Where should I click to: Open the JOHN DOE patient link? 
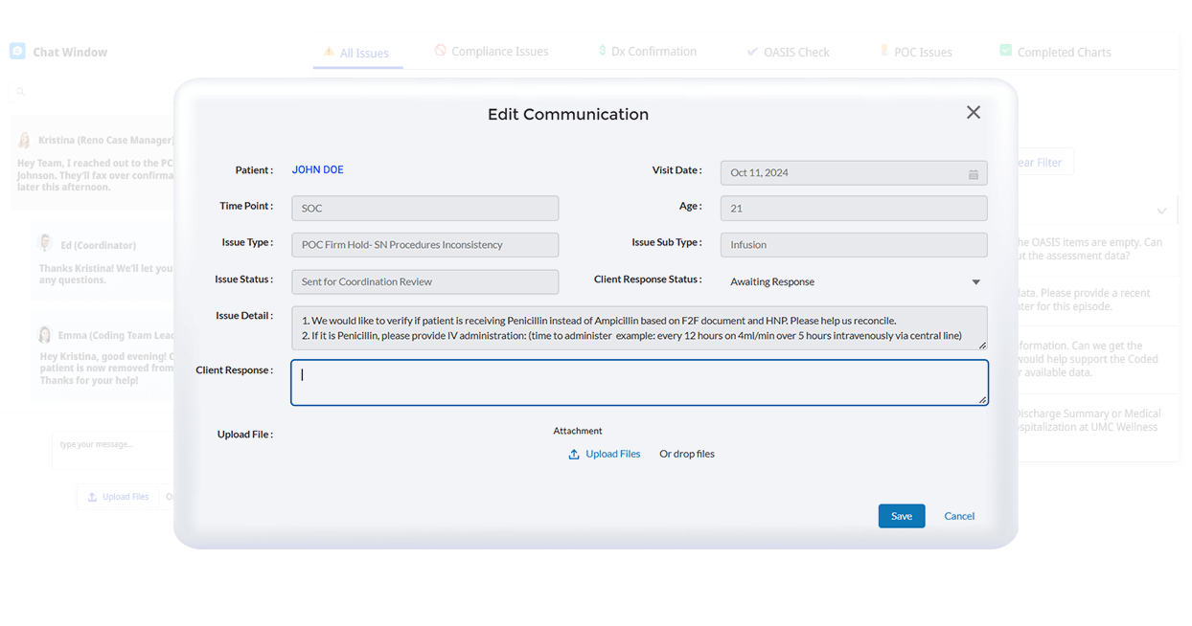coord(317,170)
